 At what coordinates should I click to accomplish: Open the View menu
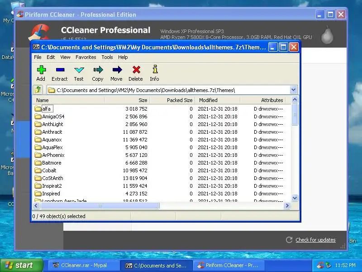pyautogui.click(x=65, y=57)
